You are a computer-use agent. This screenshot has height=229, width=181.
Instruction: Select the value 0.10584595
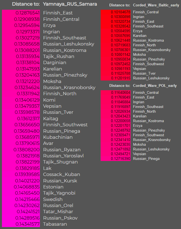click(x=121, y=31)
